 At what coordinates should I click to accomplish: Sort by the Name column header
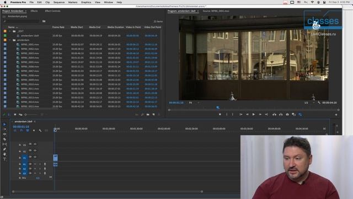click(x=12, y=27)
